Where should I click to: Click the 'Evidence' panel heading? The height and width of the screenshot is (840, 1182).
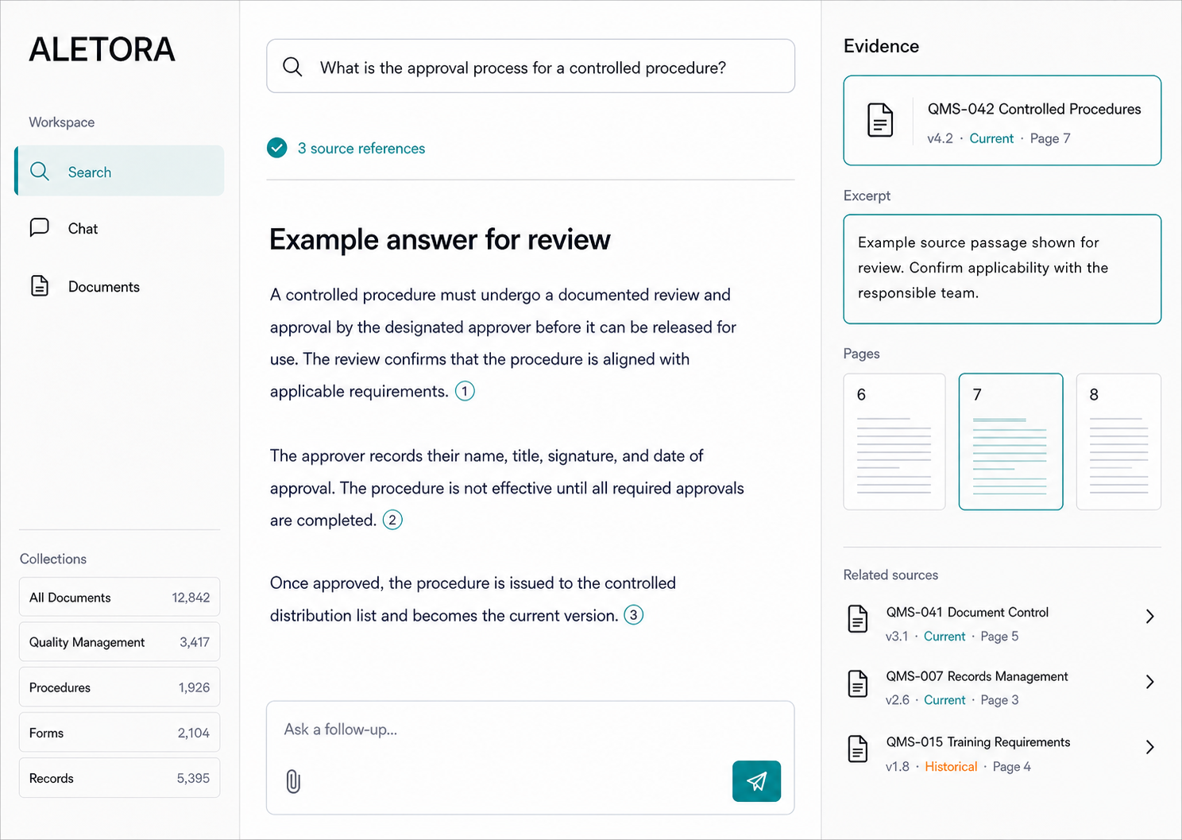point(881,46)
